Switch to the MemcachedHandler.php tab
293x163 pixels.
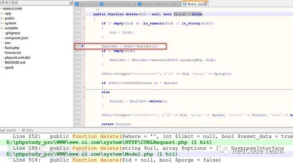pyautogui.click(x=159, y=4)
